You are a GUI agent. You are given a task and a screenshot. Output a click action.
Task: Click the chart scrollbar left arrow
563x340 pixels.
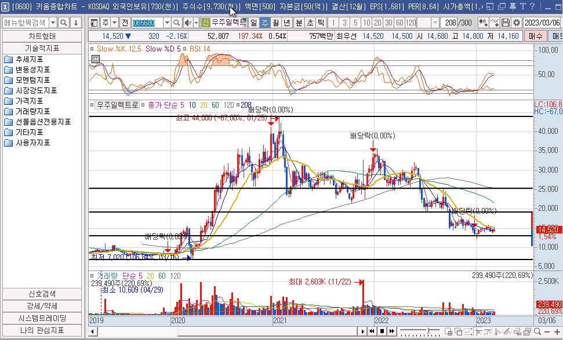(x=92, y=331)
